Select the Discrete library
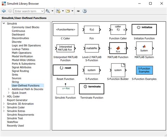The height and width of the screenshot is (137, 167). click(x=17, y=42)
